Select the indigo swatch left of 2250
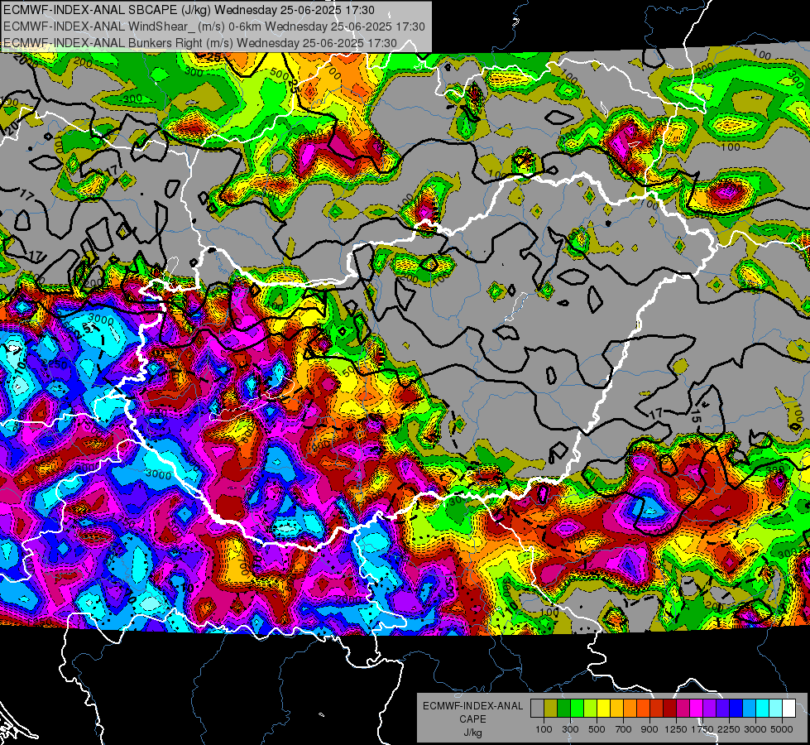This screenshot has width=810, height=745. pyautogui.click(x=722, y=709)
